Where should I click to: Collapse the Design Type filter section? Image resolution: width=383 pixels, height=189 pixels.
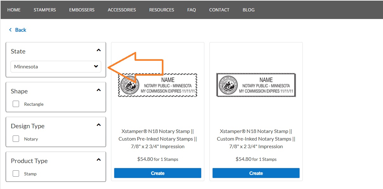[x=99, y=125]
